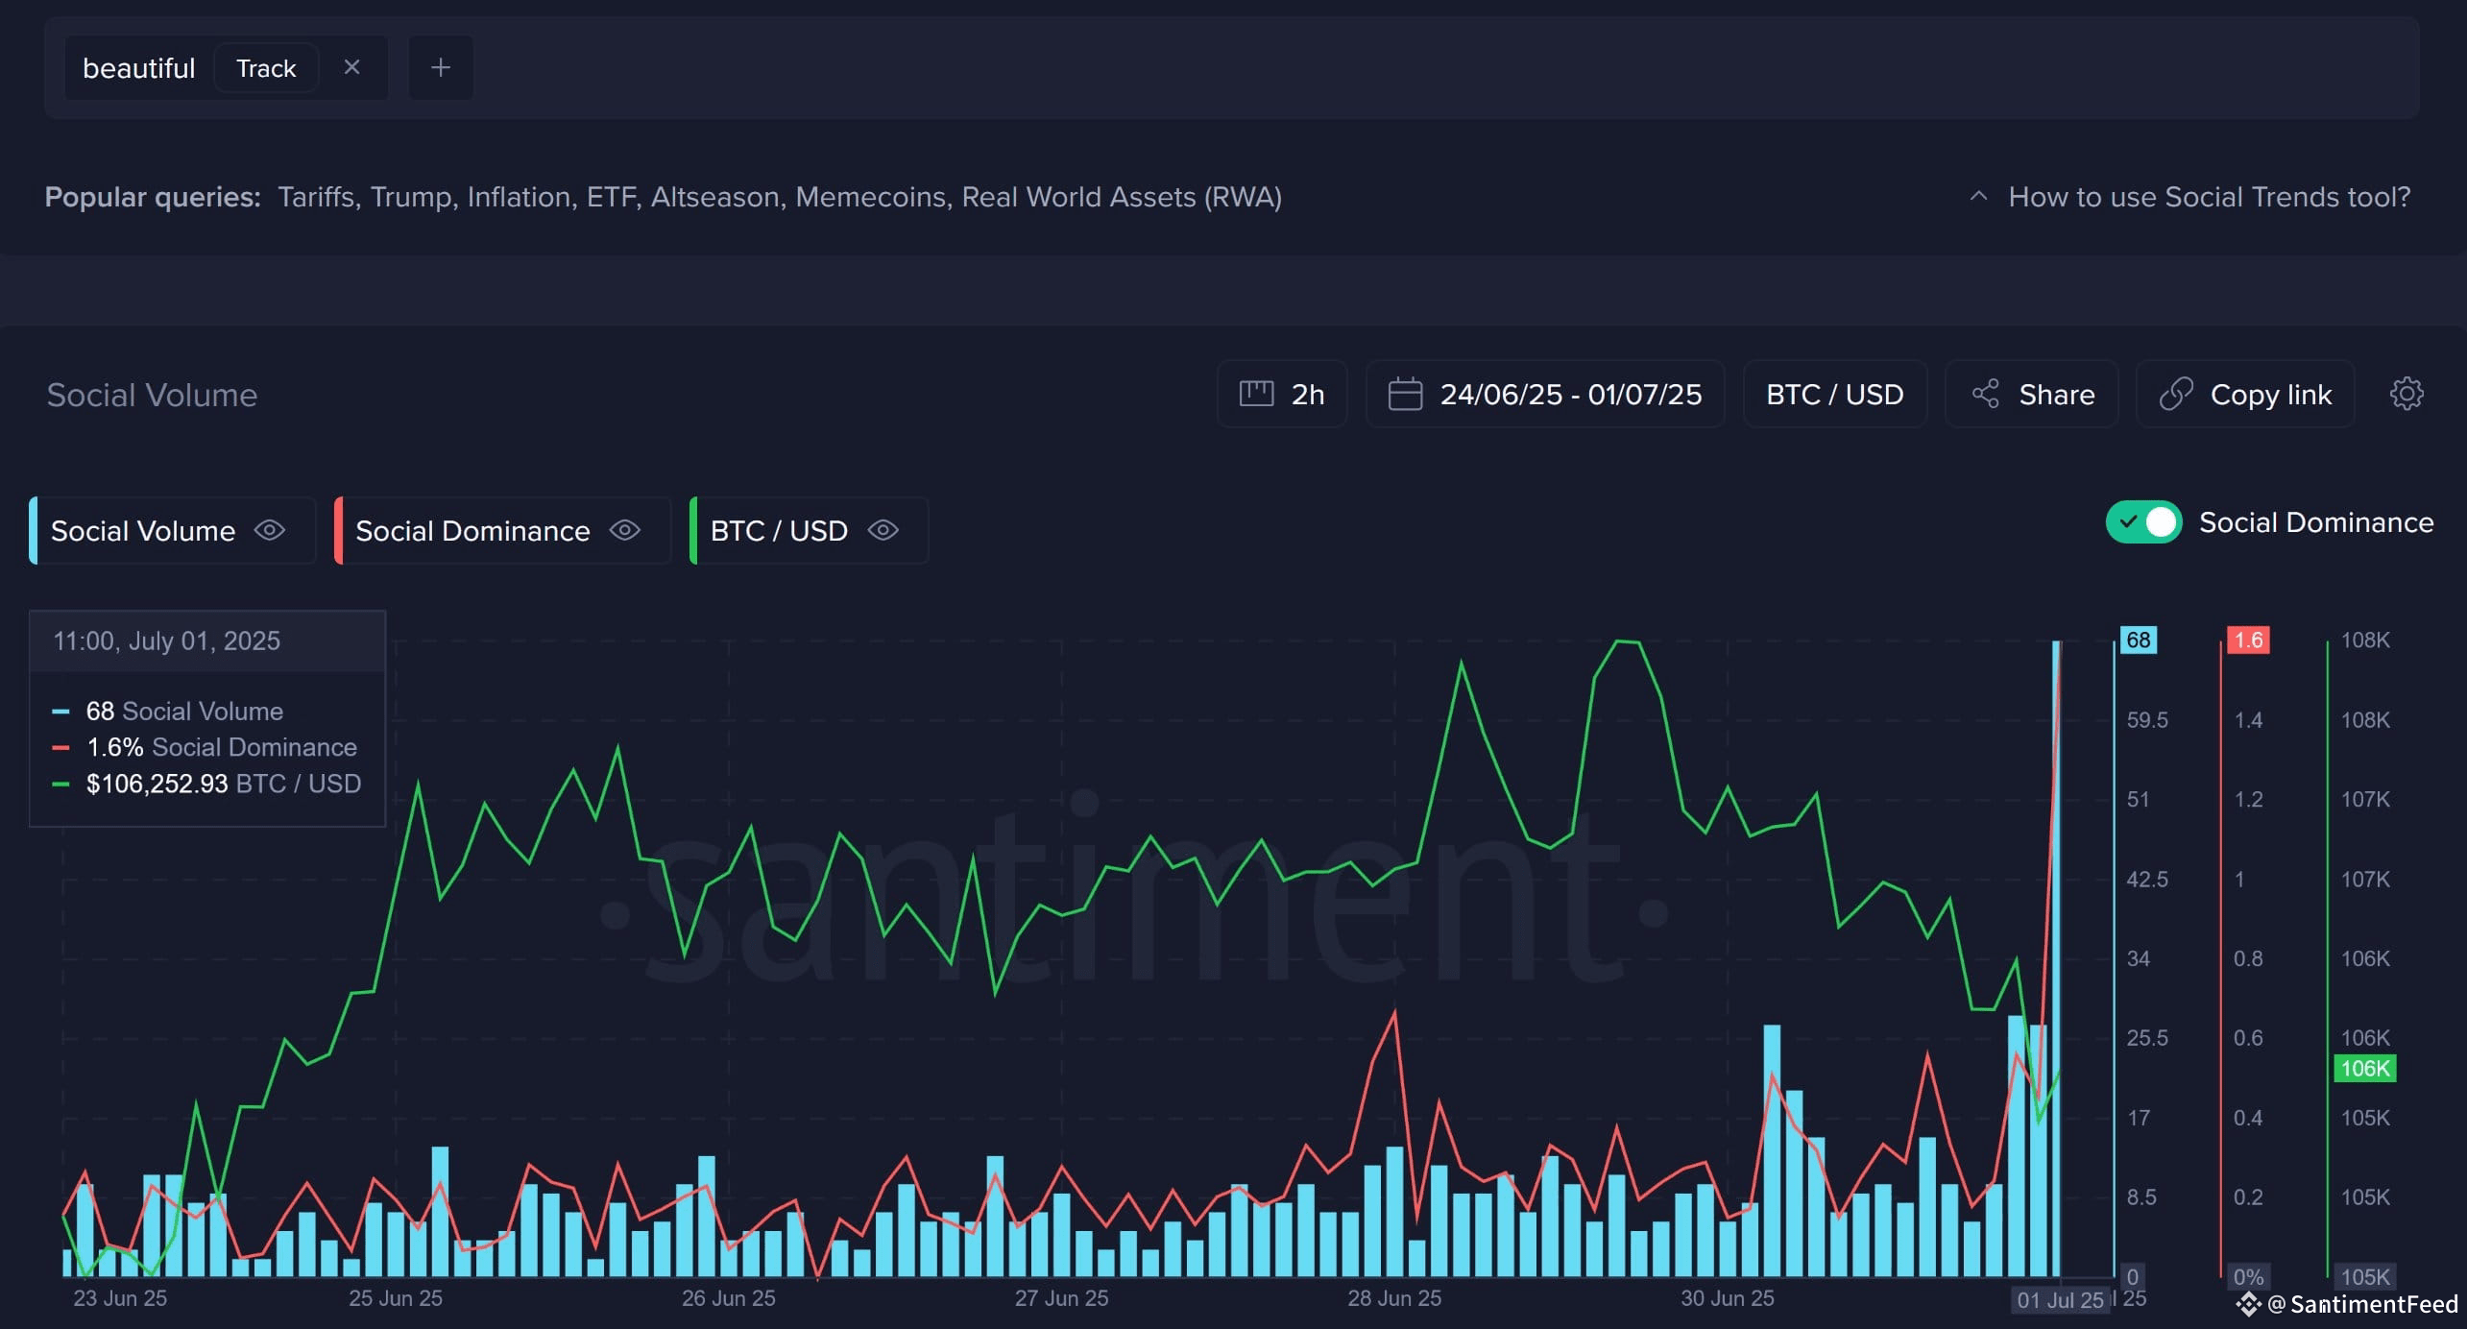Click the share icon
Viewport: 2467px width, 1329px height.
point(1985,394)
